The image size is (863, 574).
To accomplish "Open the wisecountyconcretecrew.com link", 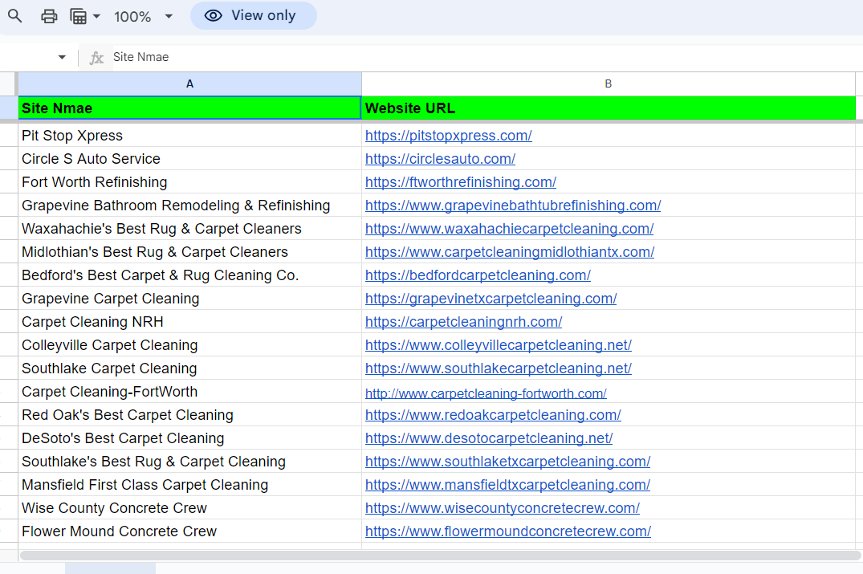I will 502,508.
